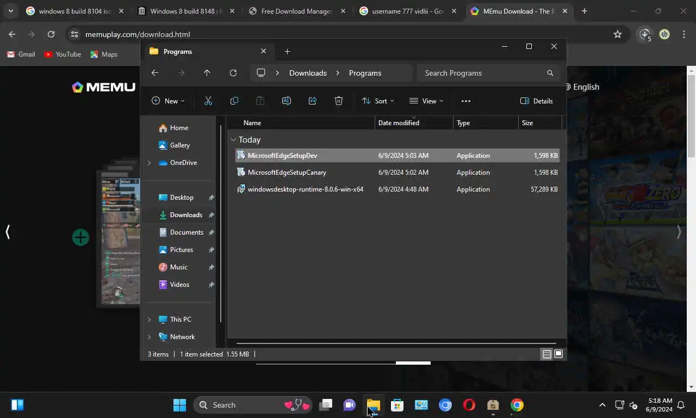Click the horizontal scrollbar in file list
The height and width of the screenshot is (418, 696).
396,343
